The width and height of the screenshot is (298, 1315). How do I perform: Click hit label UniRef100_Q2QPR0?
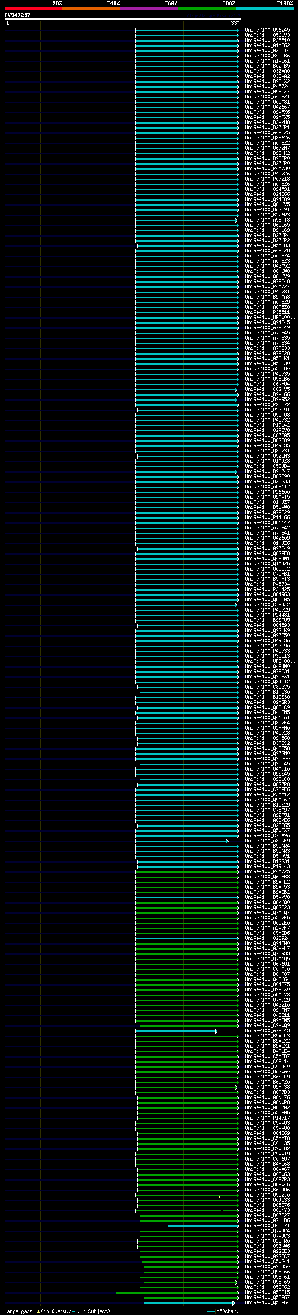267,1241
